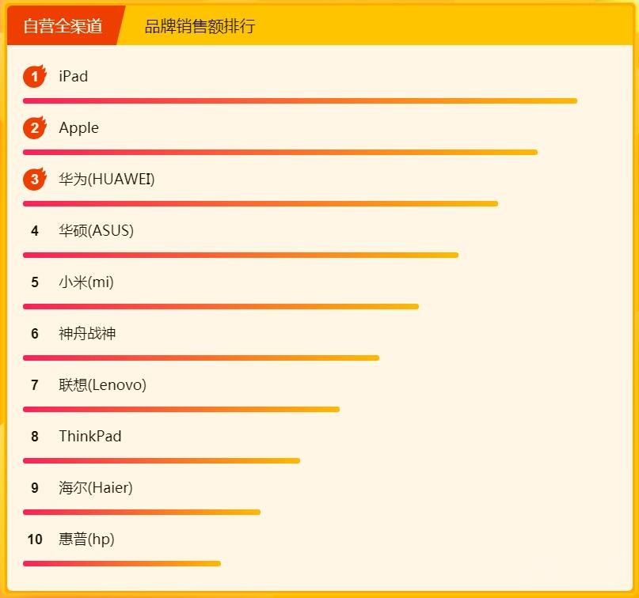Click the flame rank 3 badge
This screenshot has width=639, height=598.
coord(35,180)
